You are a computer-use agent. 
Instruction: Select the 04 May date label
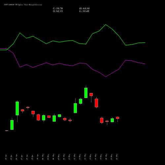(x=43, y=157)
